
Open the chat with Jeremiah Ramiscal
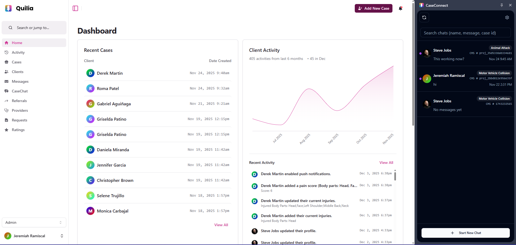(465, 78)
